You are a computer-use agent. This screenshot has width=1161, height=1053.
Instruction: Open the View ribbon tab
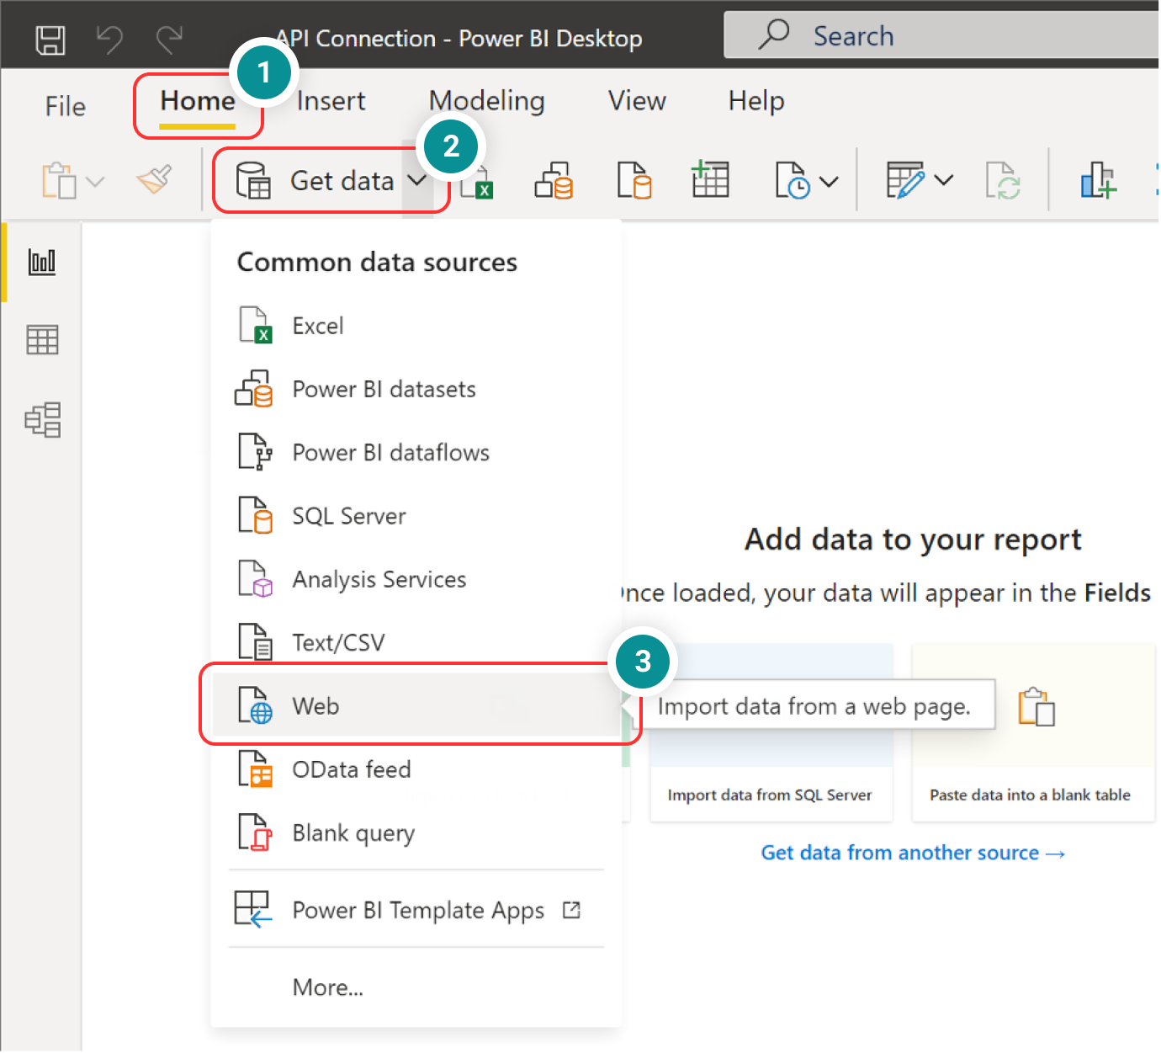click(x=637, y=101)
